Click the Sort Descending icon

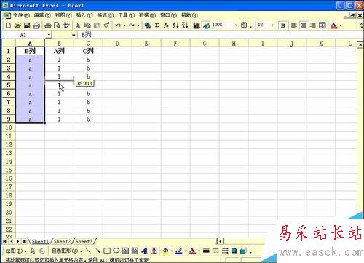pos(185,25)
